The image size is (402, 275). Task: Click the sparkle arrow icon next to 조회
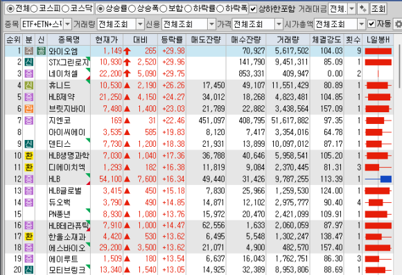point(362,9)
